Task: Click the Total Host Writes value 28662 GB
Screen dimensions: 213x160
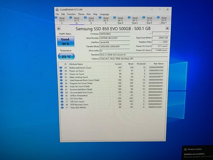Action: coord(160,38)
